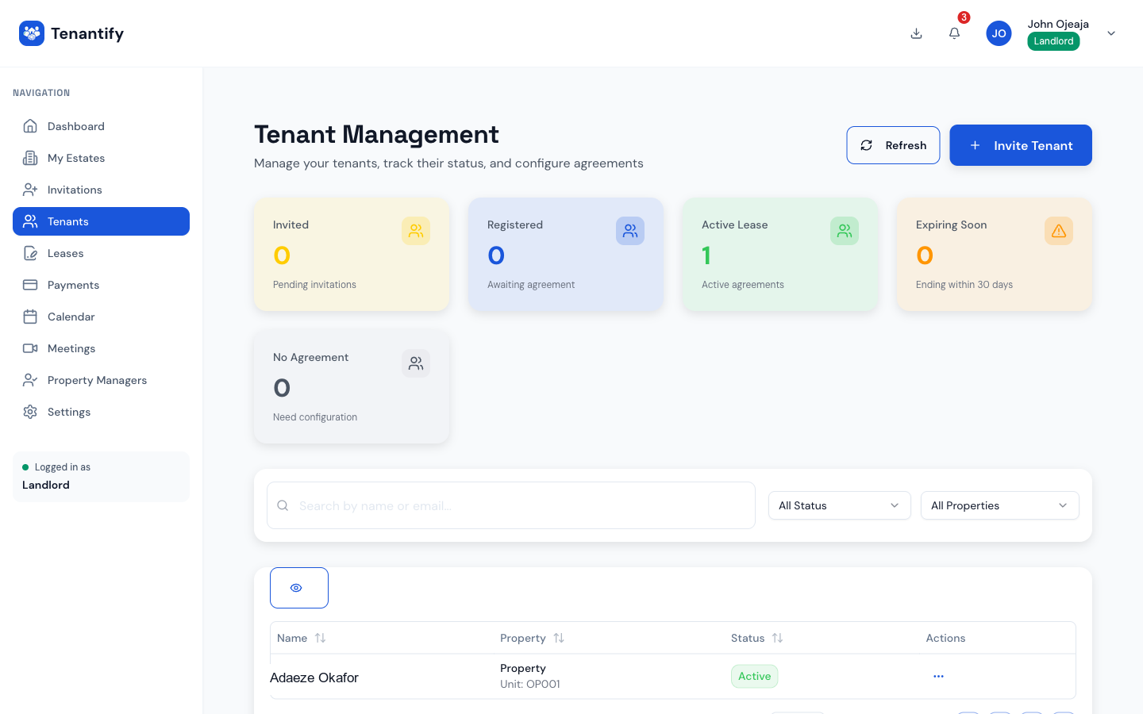Go to Meetings
The image size is (1143, 714).
[101, 348]
